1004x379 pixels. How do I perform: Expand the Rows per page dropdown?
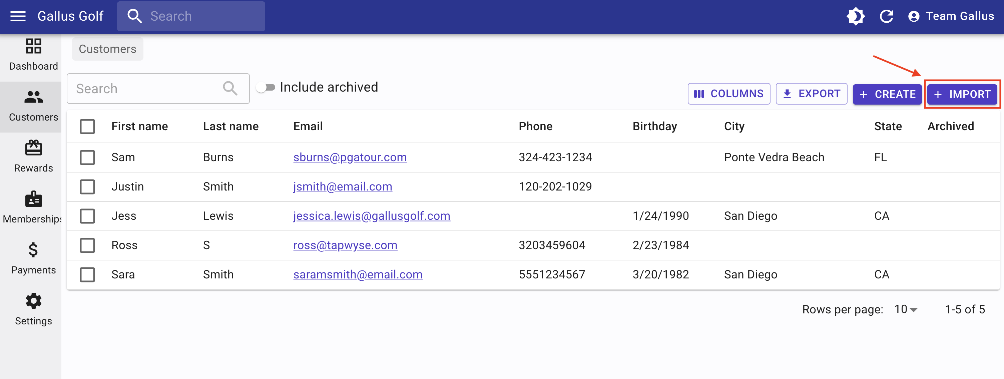(x=906, y=309)
